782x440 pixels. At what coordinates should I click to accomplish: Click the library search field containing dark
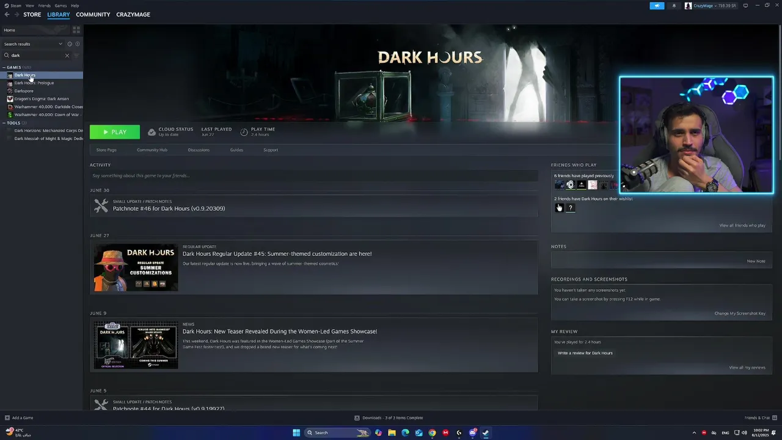pos(35,56)
